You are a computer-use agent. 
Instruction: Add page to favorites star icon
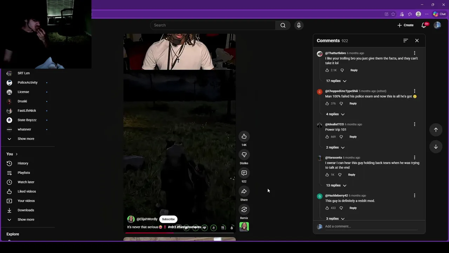click(x=393, y=14)
